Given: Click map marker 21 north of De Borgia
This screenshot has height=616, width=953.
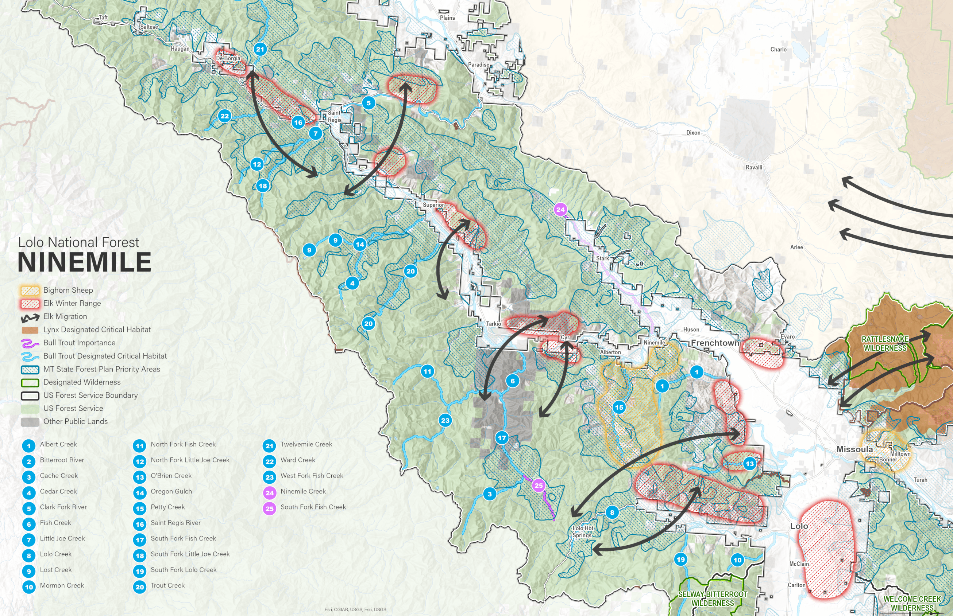Looking at the screenshot, I should [260, 49].
